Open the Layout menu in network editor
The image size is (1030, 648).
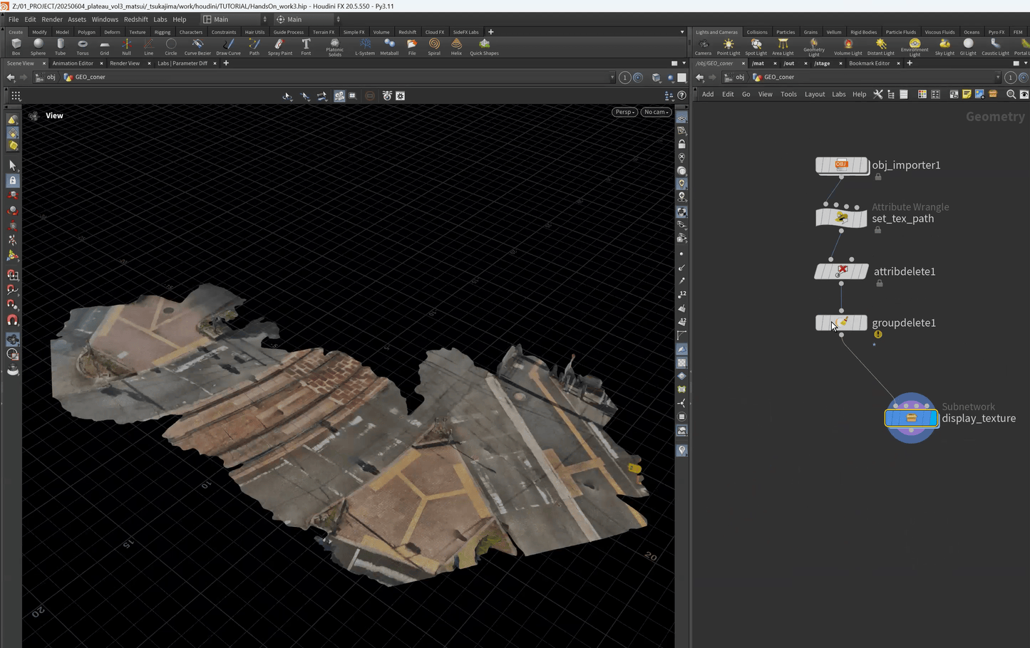pyautogui.click(x=814, y=94)
